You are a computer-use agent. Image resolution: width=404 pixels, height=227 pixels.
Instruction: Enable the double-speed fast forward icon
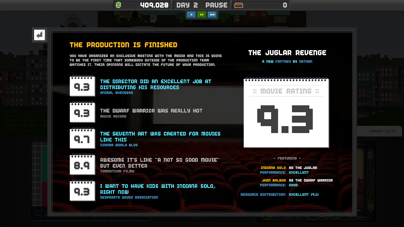tap(202, 15)
